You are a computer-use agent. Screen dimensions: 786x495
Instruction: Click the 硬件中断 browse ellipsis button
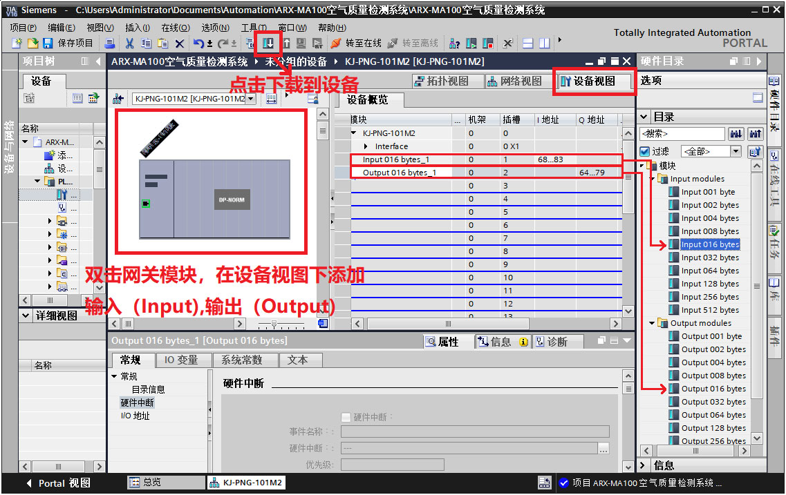click(x=603, y=449)
